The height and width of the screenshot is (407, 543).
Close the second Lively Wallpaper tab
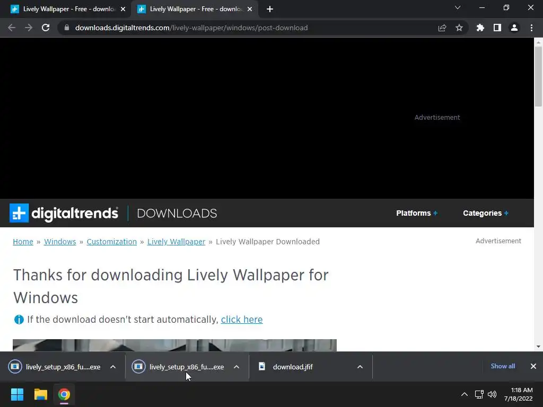(250, 10)
